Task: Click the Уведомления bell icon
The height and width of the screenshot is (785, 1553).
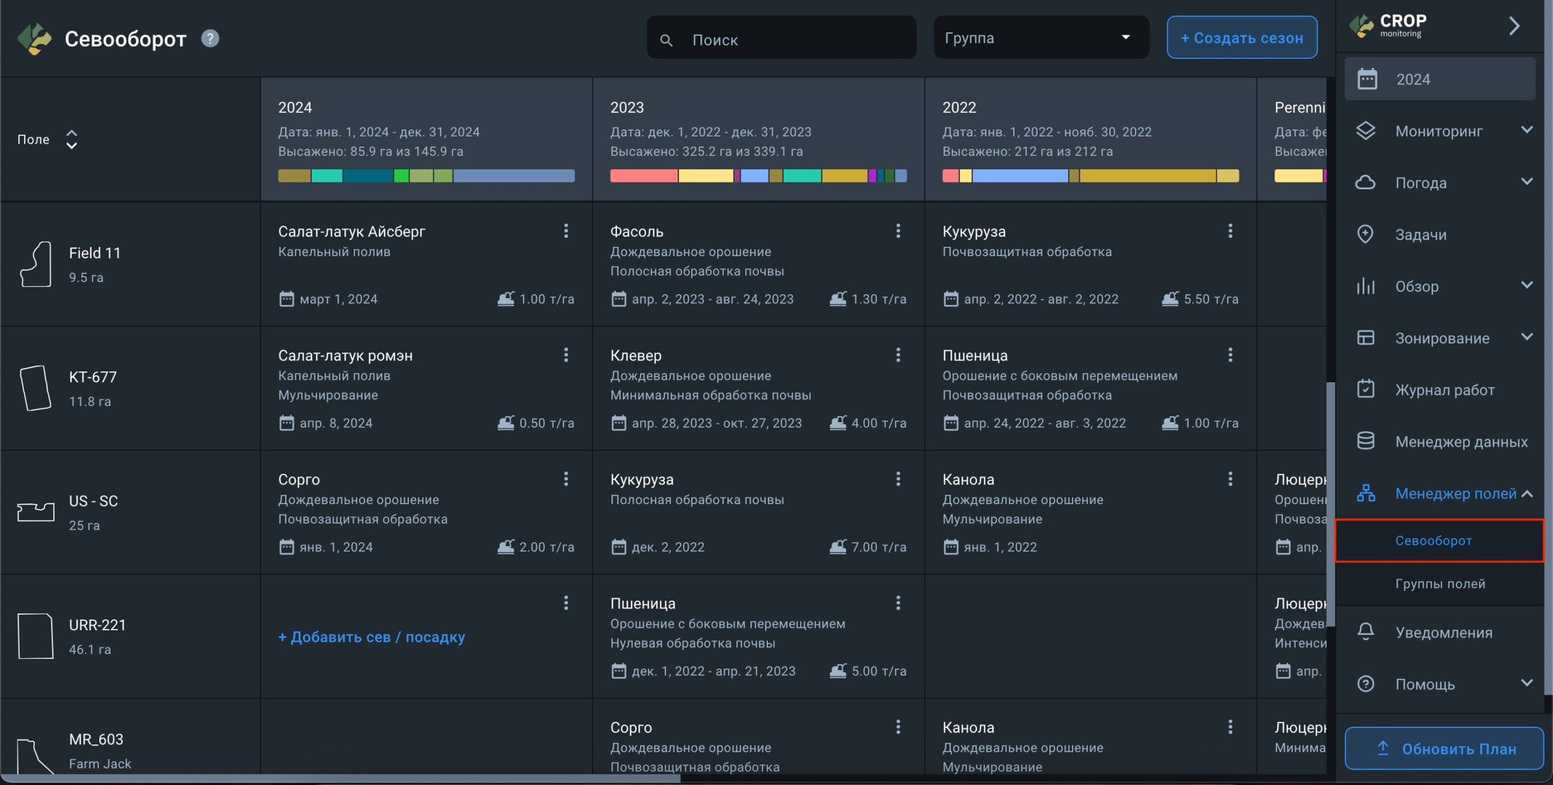Action: pyautogui.click(x=1366, y=632)
